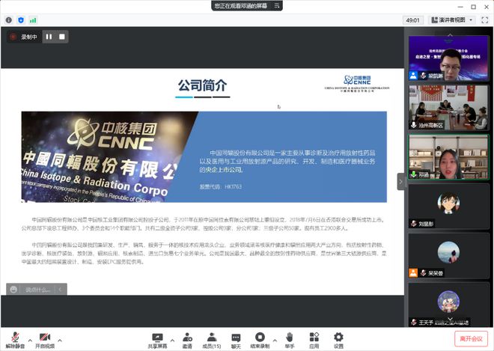The width and height of the screenshot is (494, 351).
Task: Select the 沧州高新区 meeting room video thumbnail
Action: coord(448,108)
